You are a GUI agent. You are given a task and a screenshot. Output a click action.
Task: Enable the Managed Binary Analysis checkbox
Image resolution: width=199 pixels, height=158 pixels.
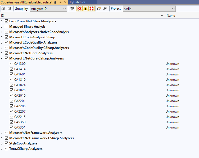[6, 27]
